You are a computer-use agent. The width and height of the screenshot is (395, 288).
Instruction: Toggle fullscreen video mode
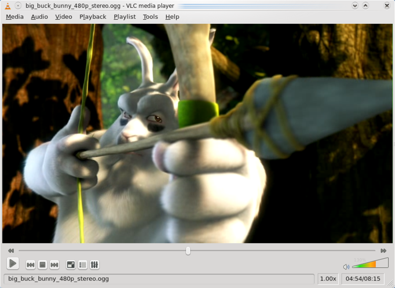(x=71, y=265)
